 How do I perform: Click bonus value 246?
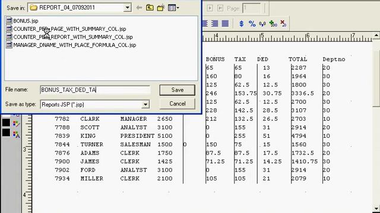click(211, 93)
